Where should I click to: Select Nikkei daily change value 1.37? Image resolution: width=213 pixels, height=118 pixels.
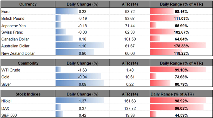tap(82, 101)
